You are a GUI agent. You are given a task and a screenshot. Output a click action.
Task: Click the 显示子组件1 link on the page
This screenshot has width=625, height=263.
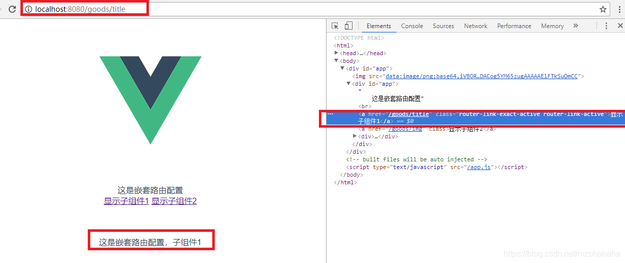pyautogui.click(x=127, y=201)
